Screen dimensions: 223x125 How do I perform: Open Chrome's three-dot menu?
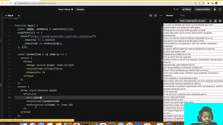[220, 3]
